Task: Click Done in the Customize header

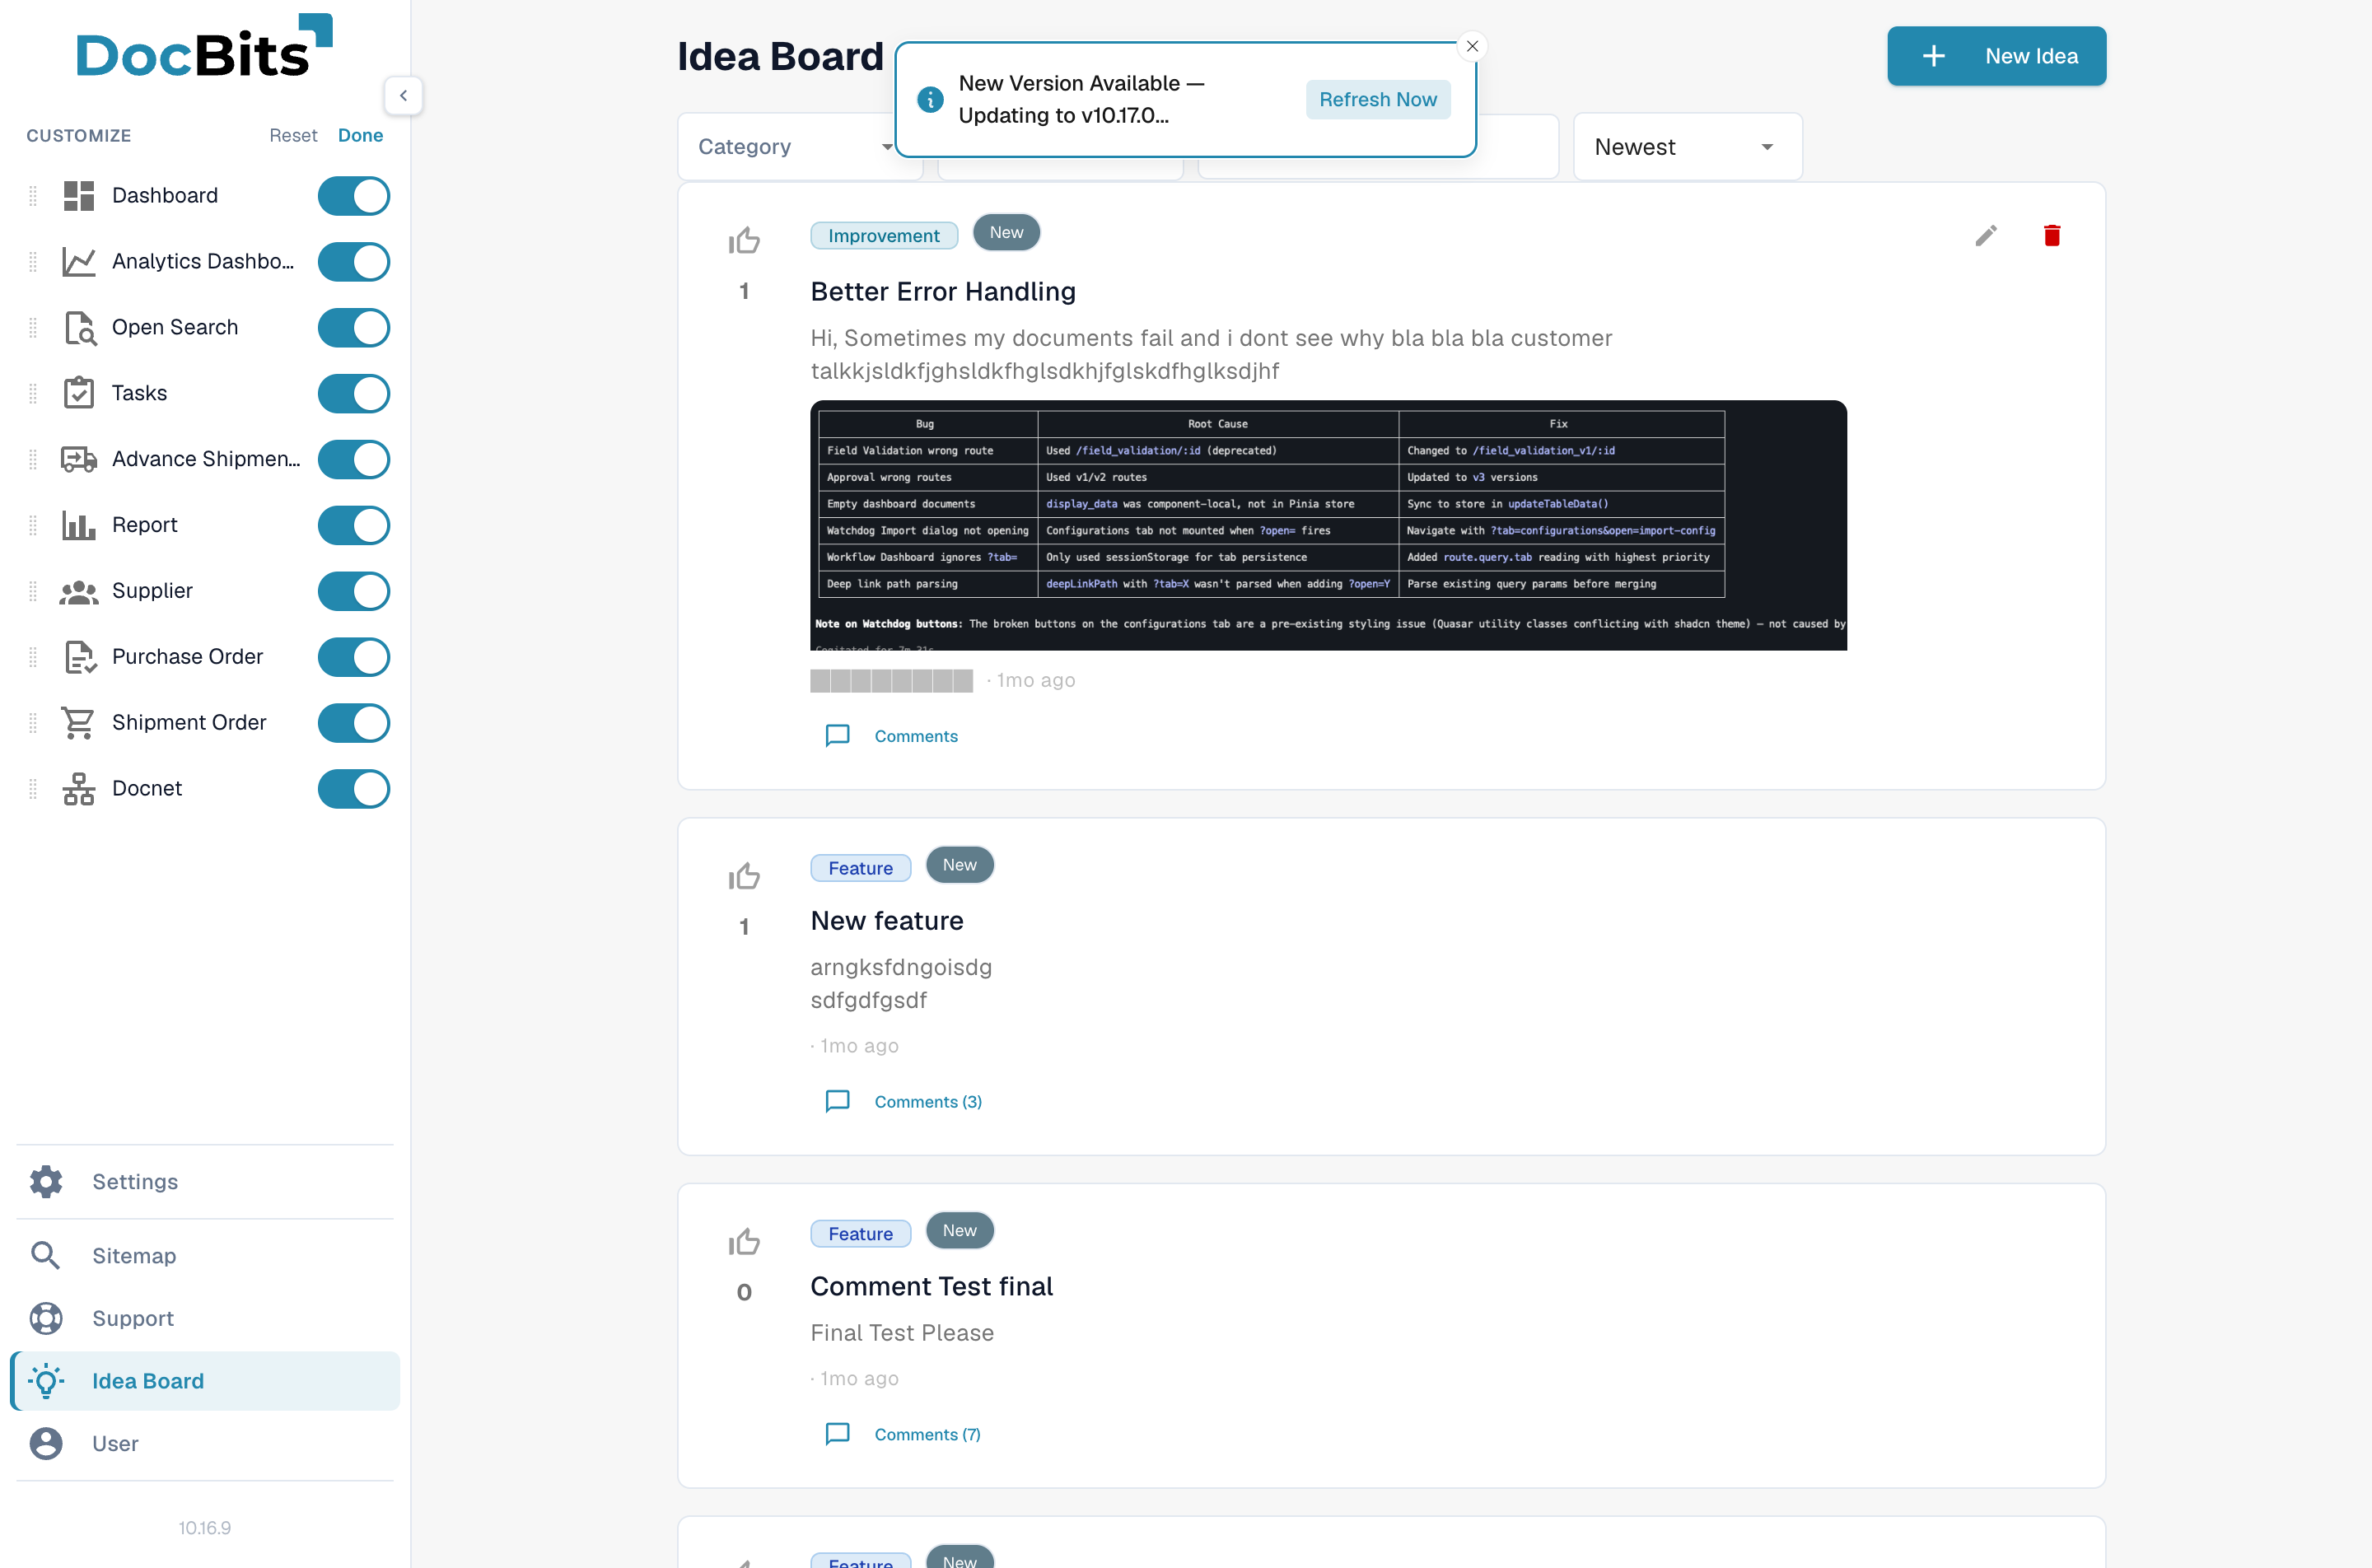Action: coord(360,135)
